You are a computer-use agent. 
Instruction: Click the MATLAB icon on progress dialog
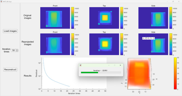tap(80, 65)
